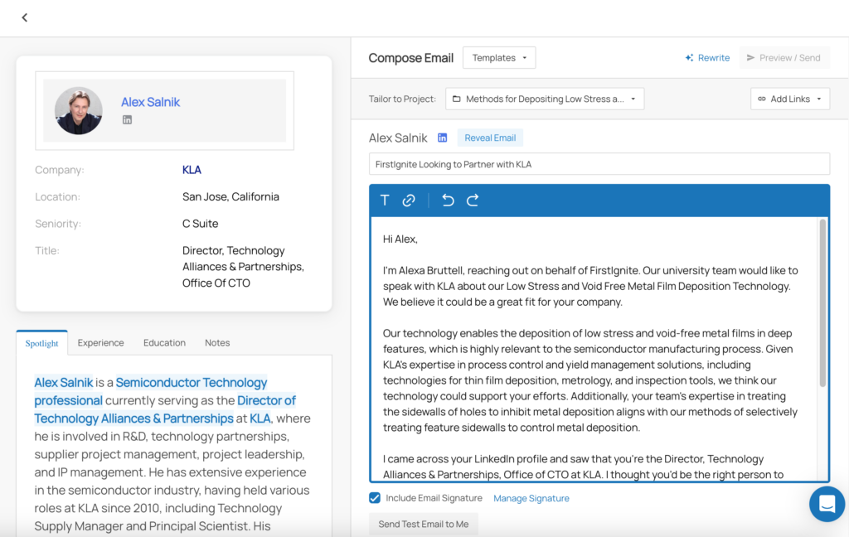Switch to the Education tab
Image resolution: width=849 pixels, height=537 pixels.
(164, 343)
